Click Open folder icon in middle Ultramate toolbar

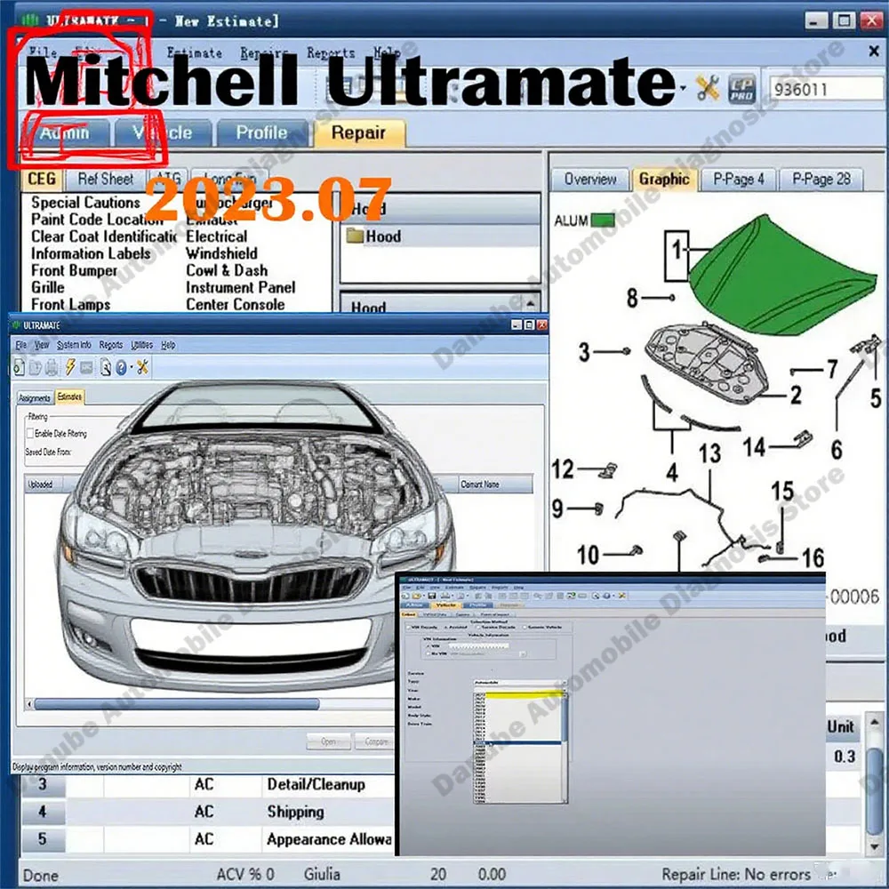click(x=36, y=367)
